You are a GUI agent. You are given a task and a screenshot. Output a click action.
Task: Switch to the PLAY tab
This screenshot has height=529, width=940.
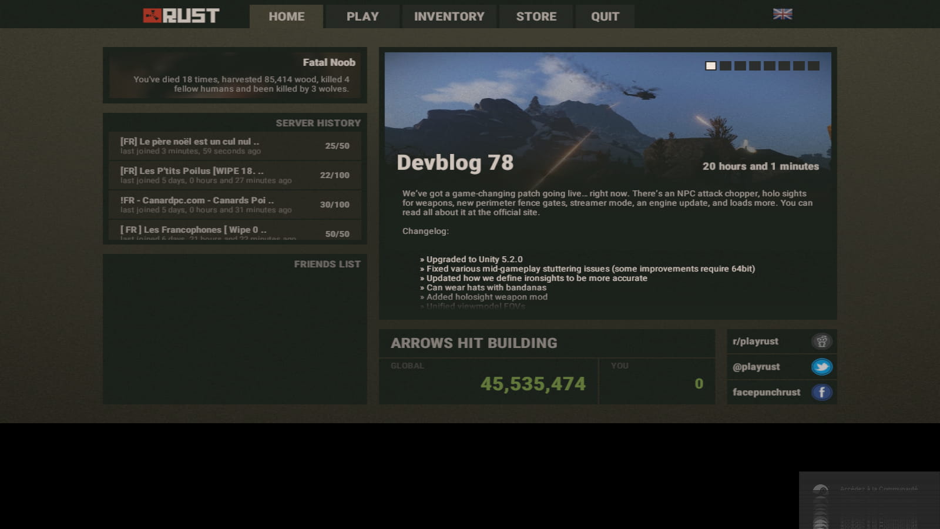[362, 16]
